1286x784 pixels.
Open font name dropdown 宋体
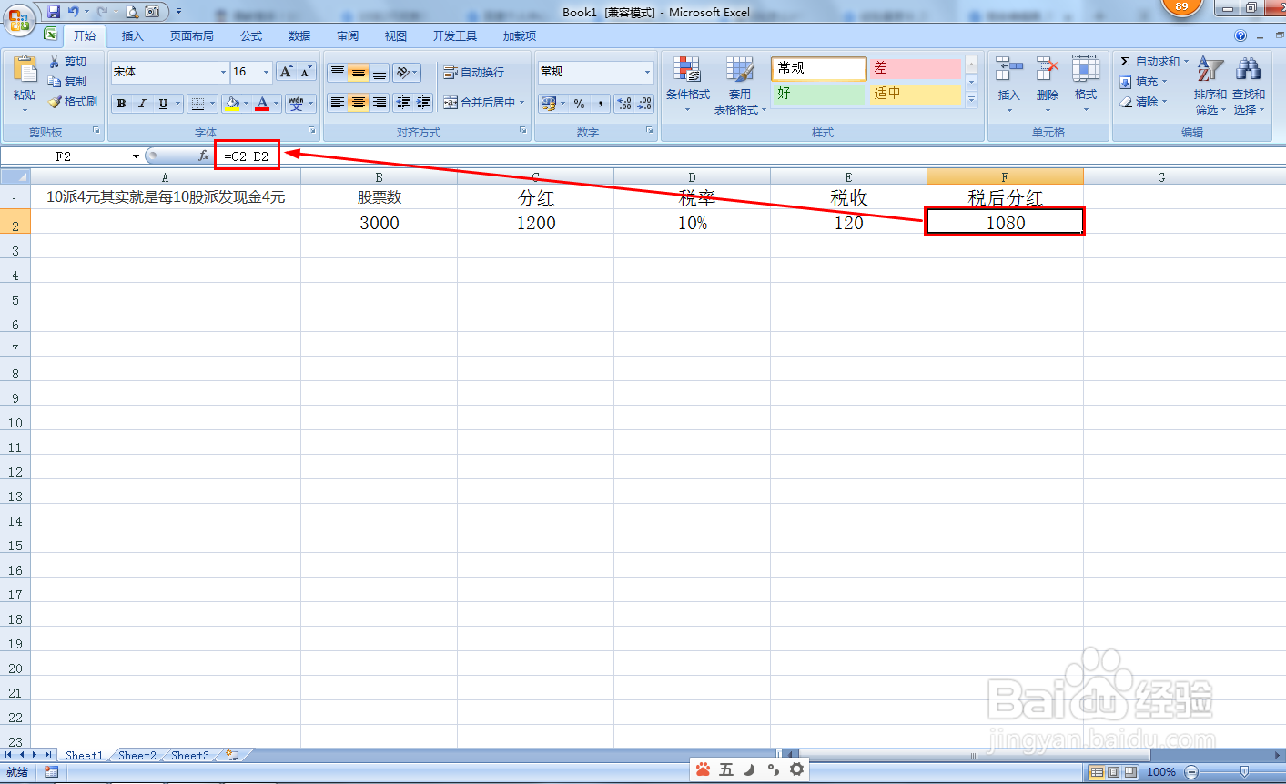coord(223,72)
